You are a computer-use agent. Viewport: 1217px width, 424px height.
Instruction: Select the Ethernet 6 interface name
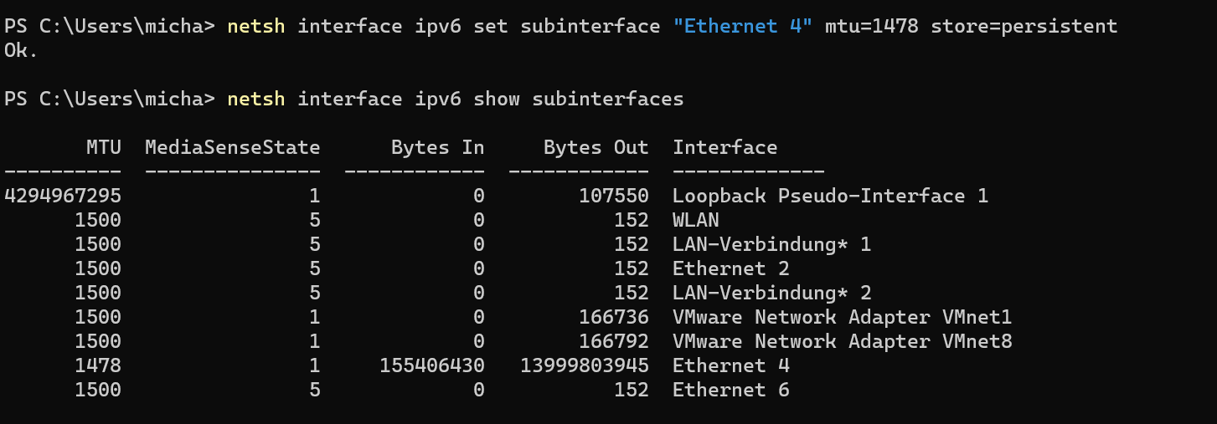coord(730,391)
